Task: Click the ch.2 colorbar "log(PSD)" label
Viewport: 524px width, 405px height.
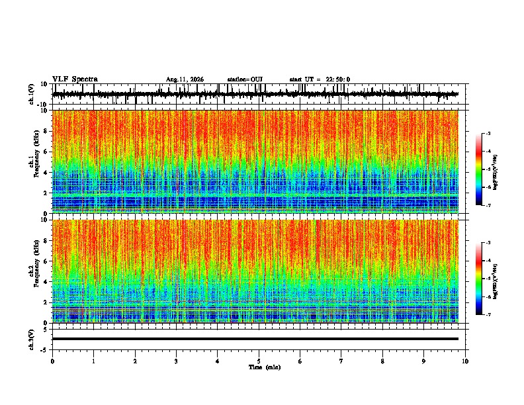Action: (x=495, y=281)
